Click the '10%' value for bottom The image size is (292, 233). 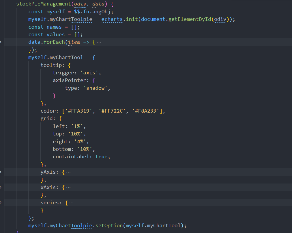[x=85, y=149]
